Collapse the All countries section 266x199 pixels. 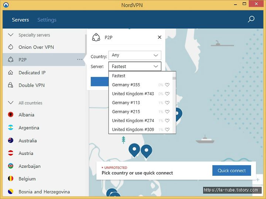tap(11, 103)
